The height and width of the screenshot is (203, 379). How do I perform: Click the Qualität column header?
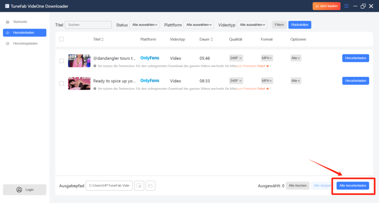click(235, 39)
